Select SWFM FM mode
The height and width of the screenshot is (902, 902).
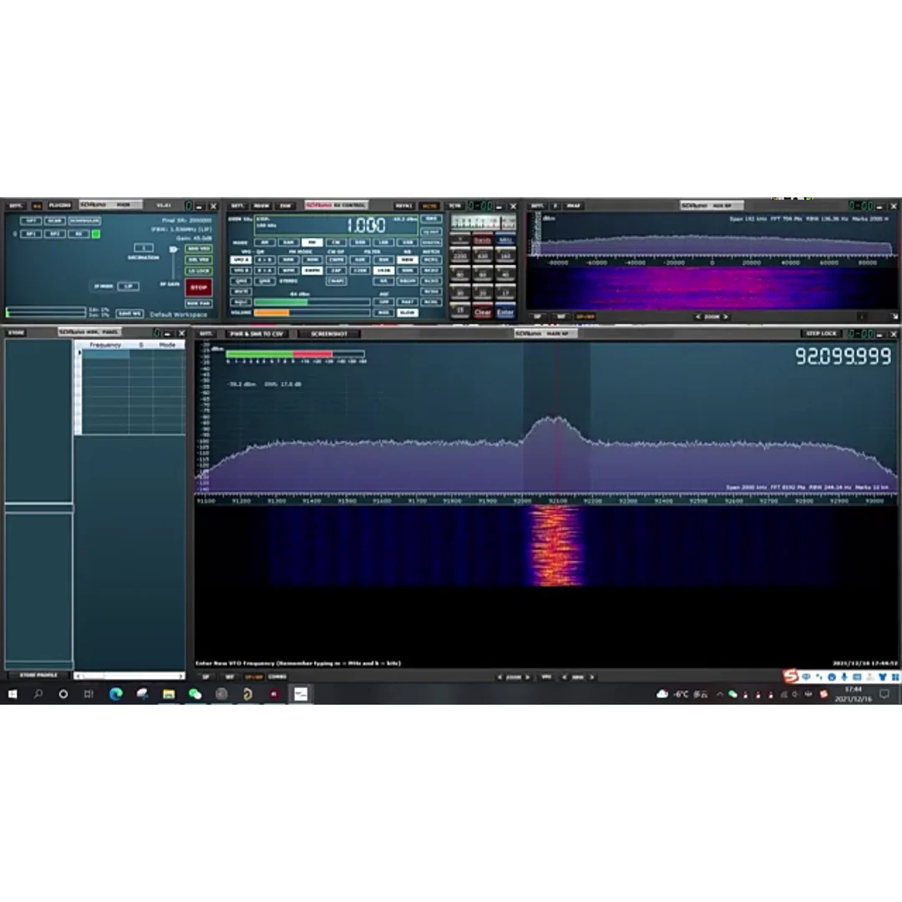pos(312,271)
